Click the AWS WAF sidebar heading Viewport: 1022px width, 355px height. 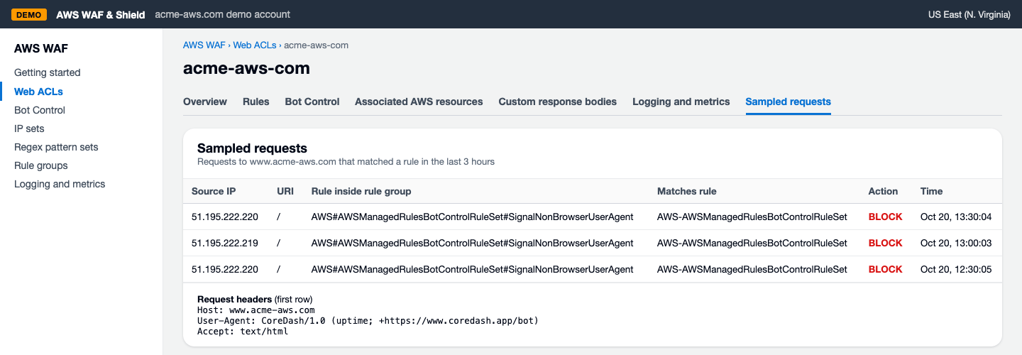pos(41,49)
